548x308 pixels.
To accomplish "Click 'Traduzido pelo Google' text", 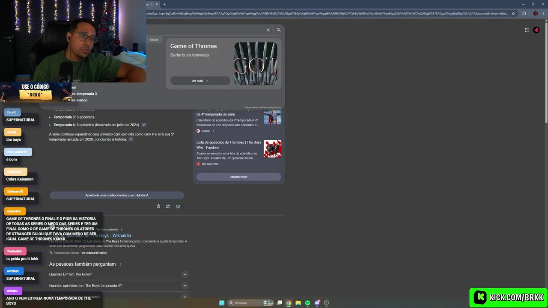I will coord(66,253).
